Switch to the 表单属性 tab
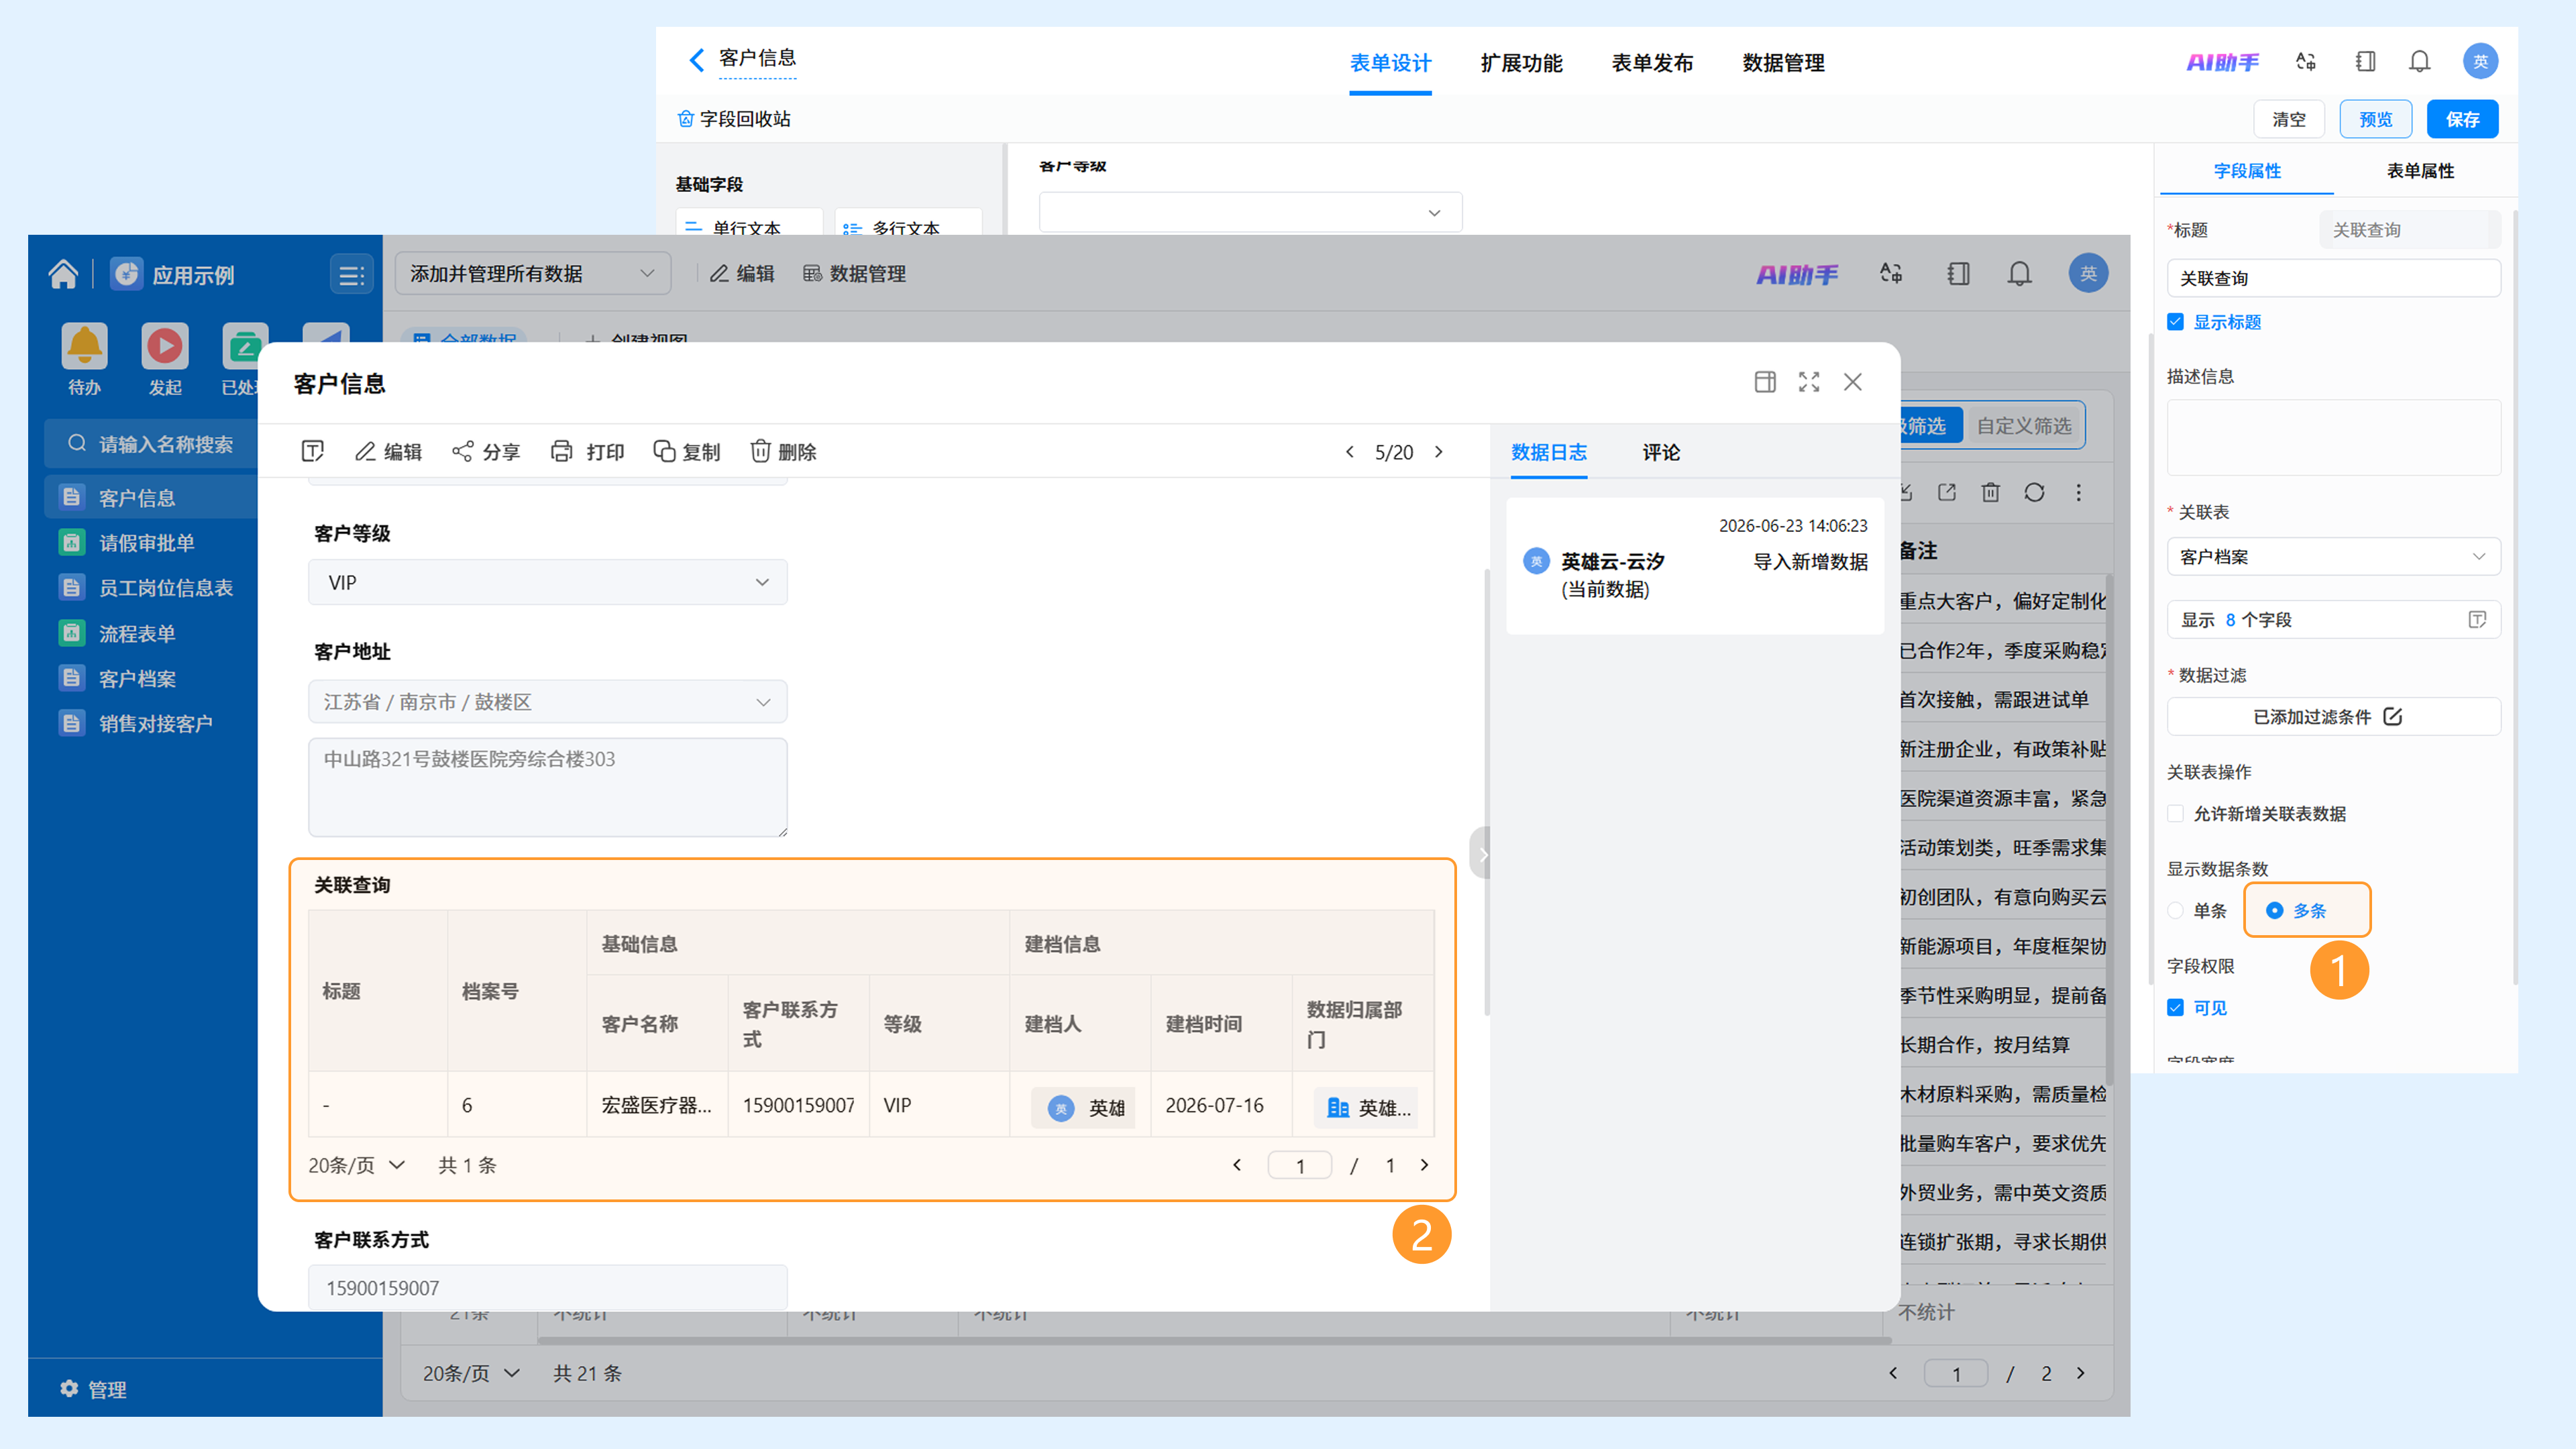Image resolution: width=2576 pixels, height=1449 pixels. pyautogui.click(x=2420, y=171)
